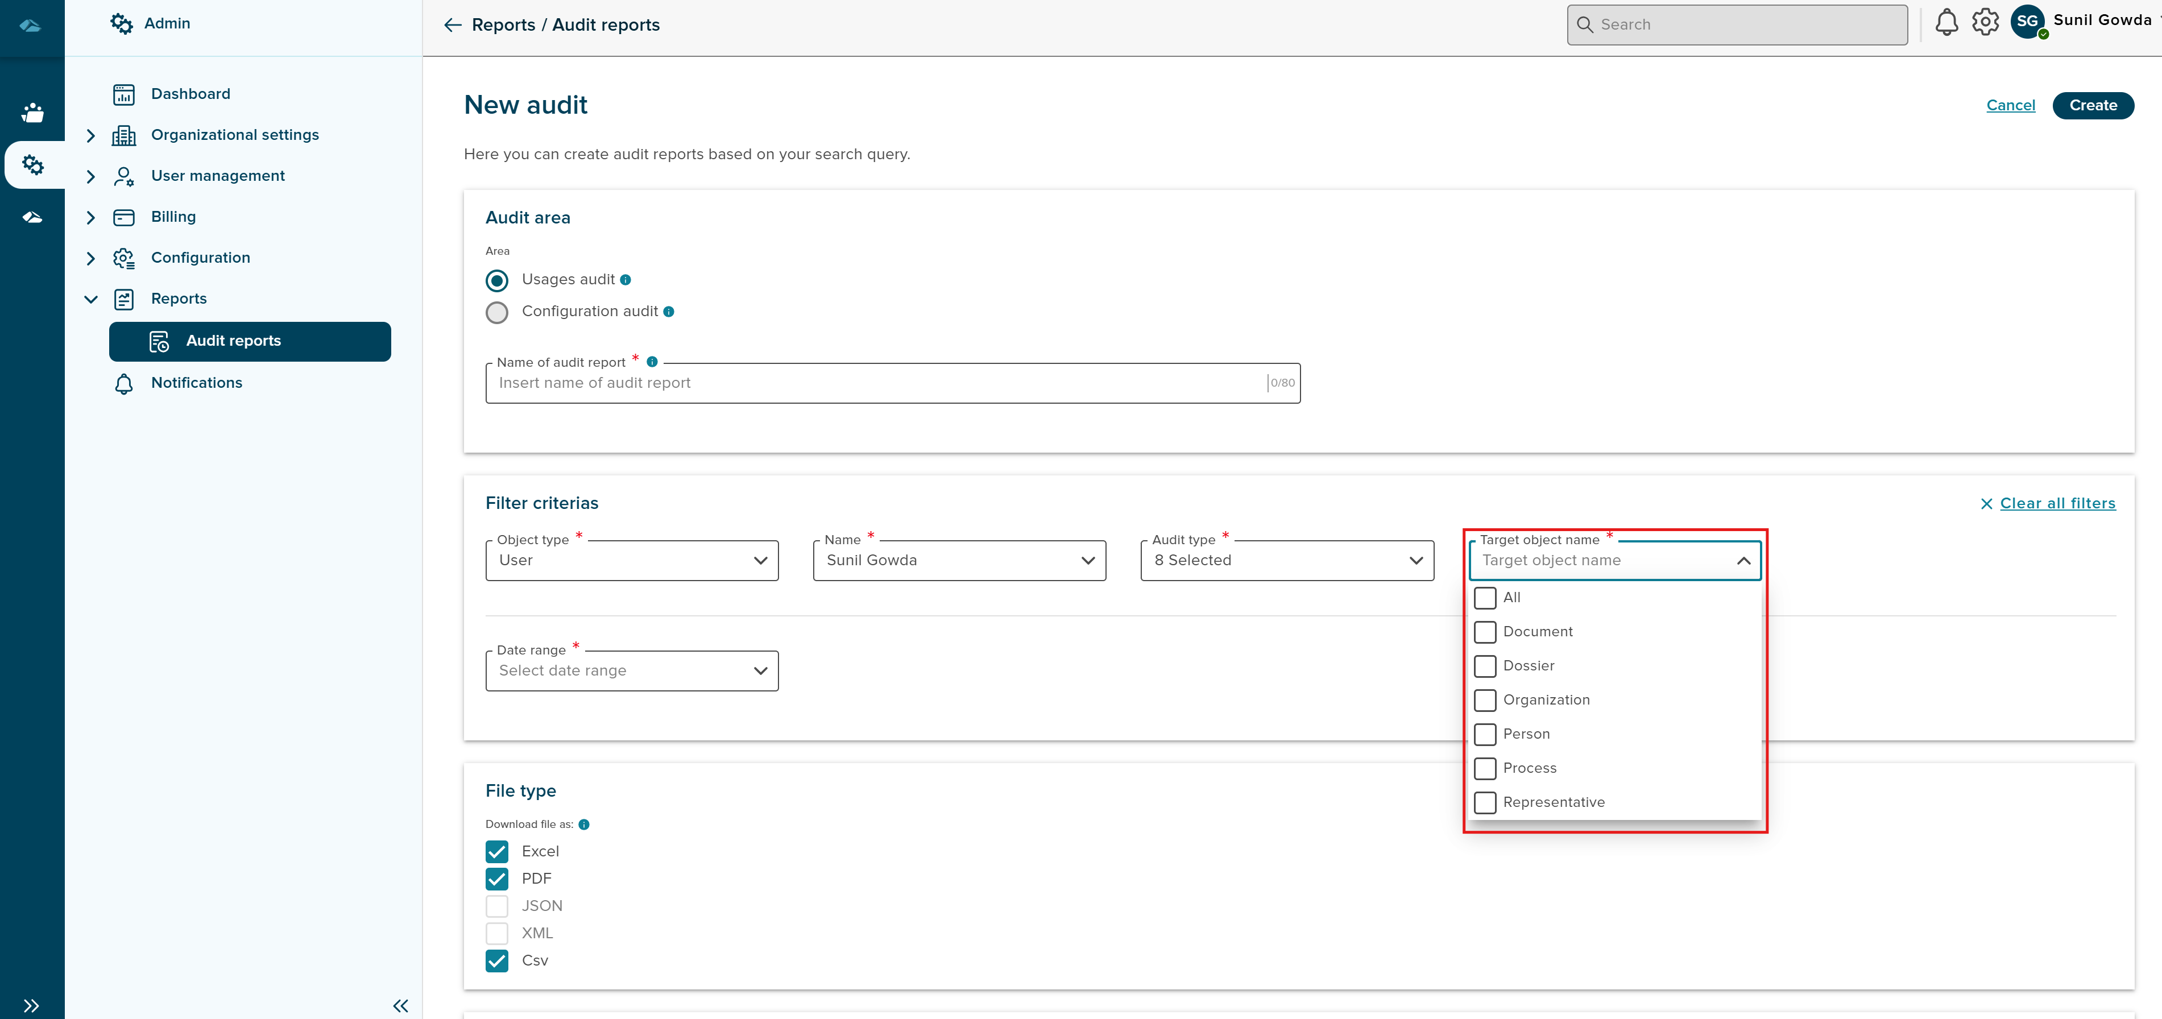Open settings gear icon in top bar
This screenshot has height=1019, width=2162.
click(1985, 23)
